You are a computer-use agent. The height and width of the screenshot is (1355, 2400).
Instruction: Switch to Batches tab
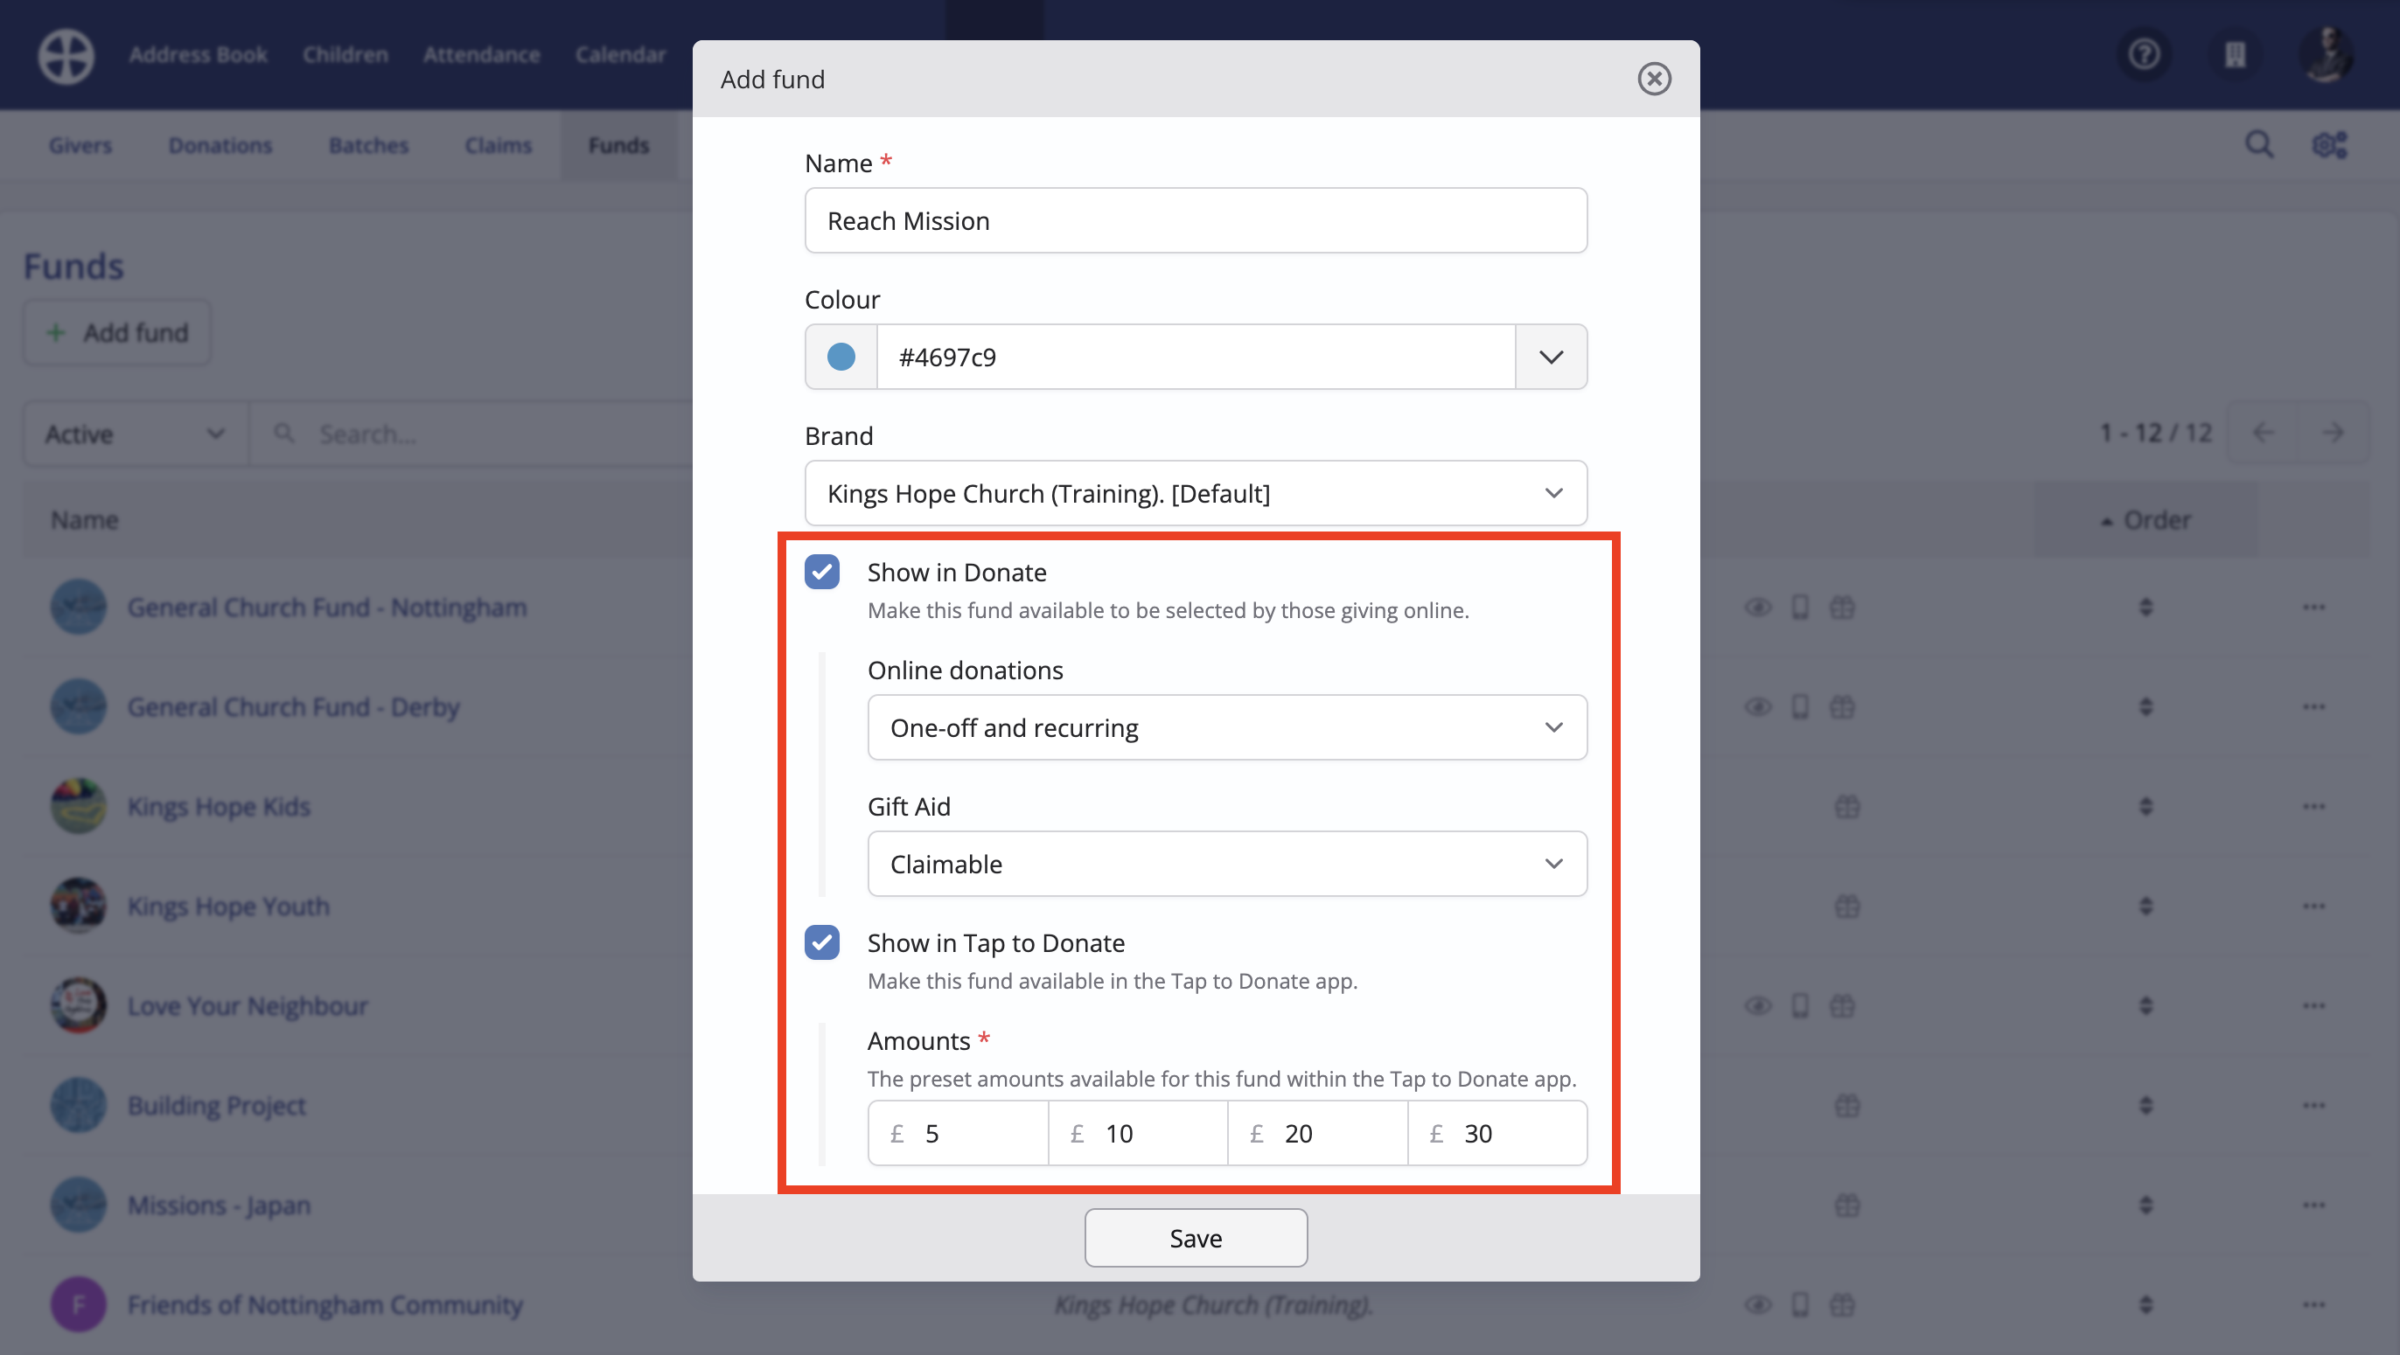coord(368,145)
